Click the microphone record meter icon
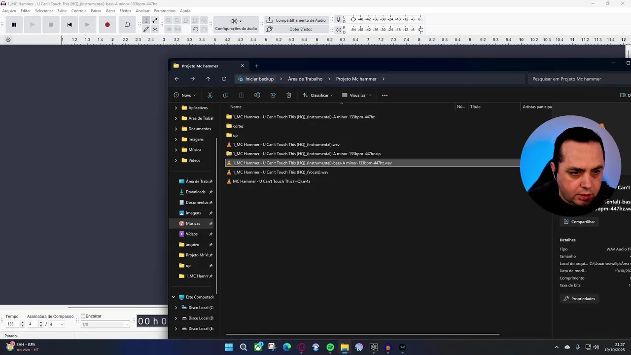Image resolution: width=631 pixels, height=355 pixels. pos(338,20)
